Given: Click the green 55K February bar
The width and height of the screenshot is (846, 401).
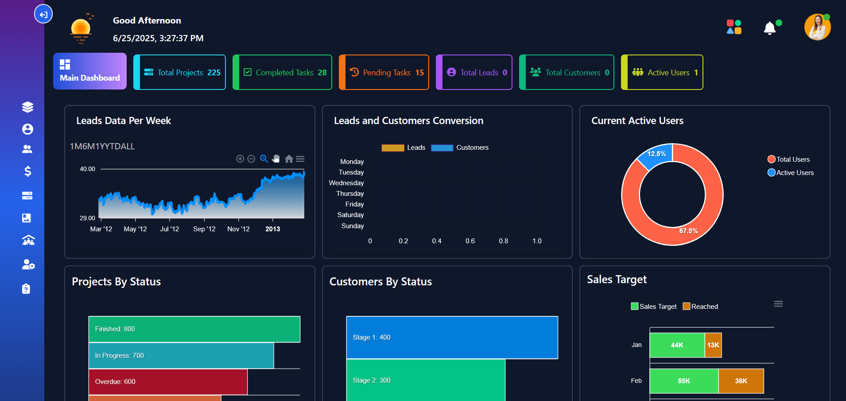Looking at the screenshot, I should (x=684, y=381).
